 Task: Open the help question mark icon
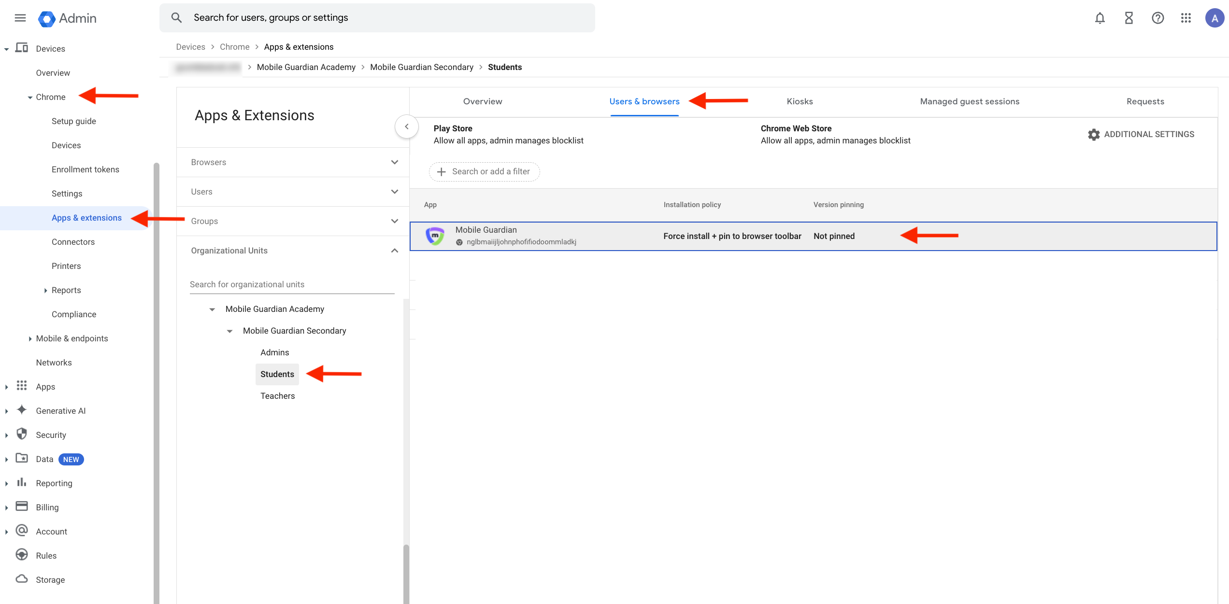[1158, 18]
